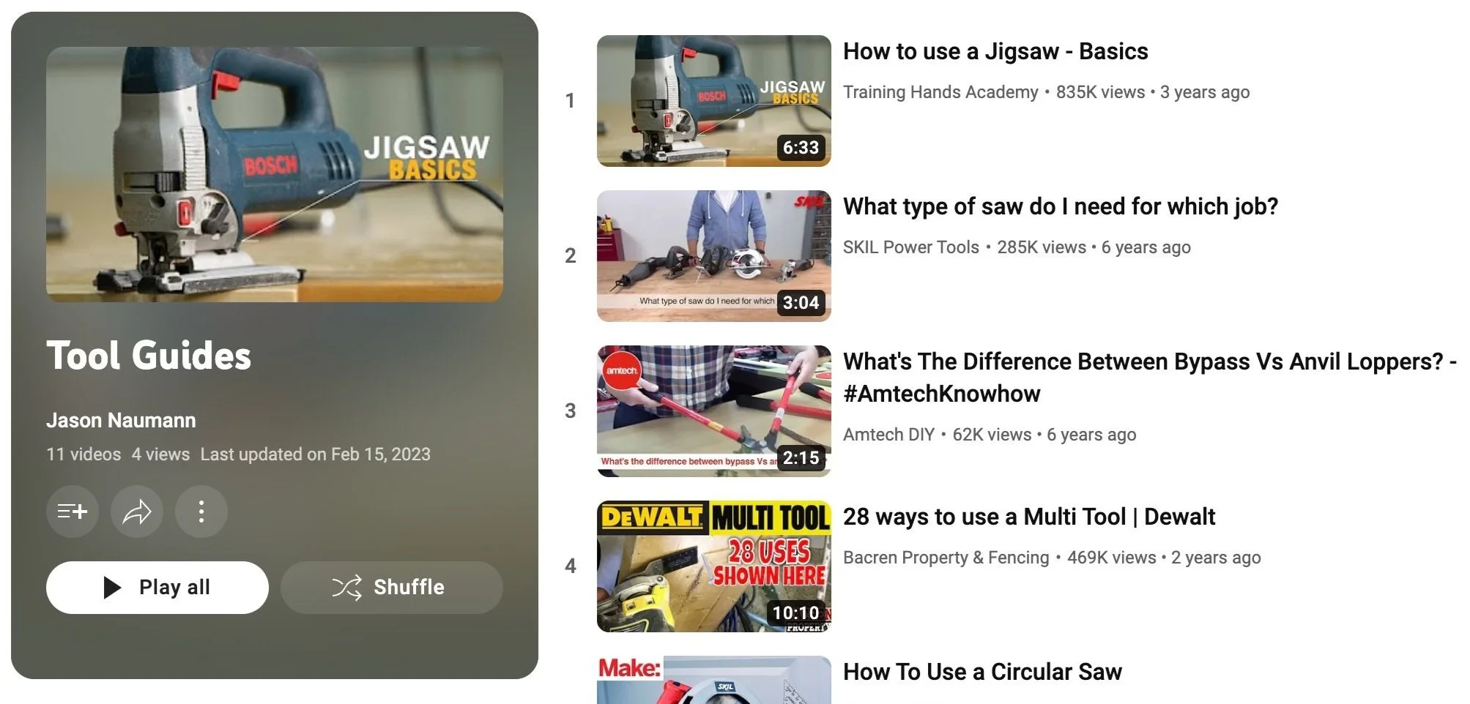1470x704 pixels.
Task: Open the large Jigsaw Basics playlist cover
Action: coord(275,174)
